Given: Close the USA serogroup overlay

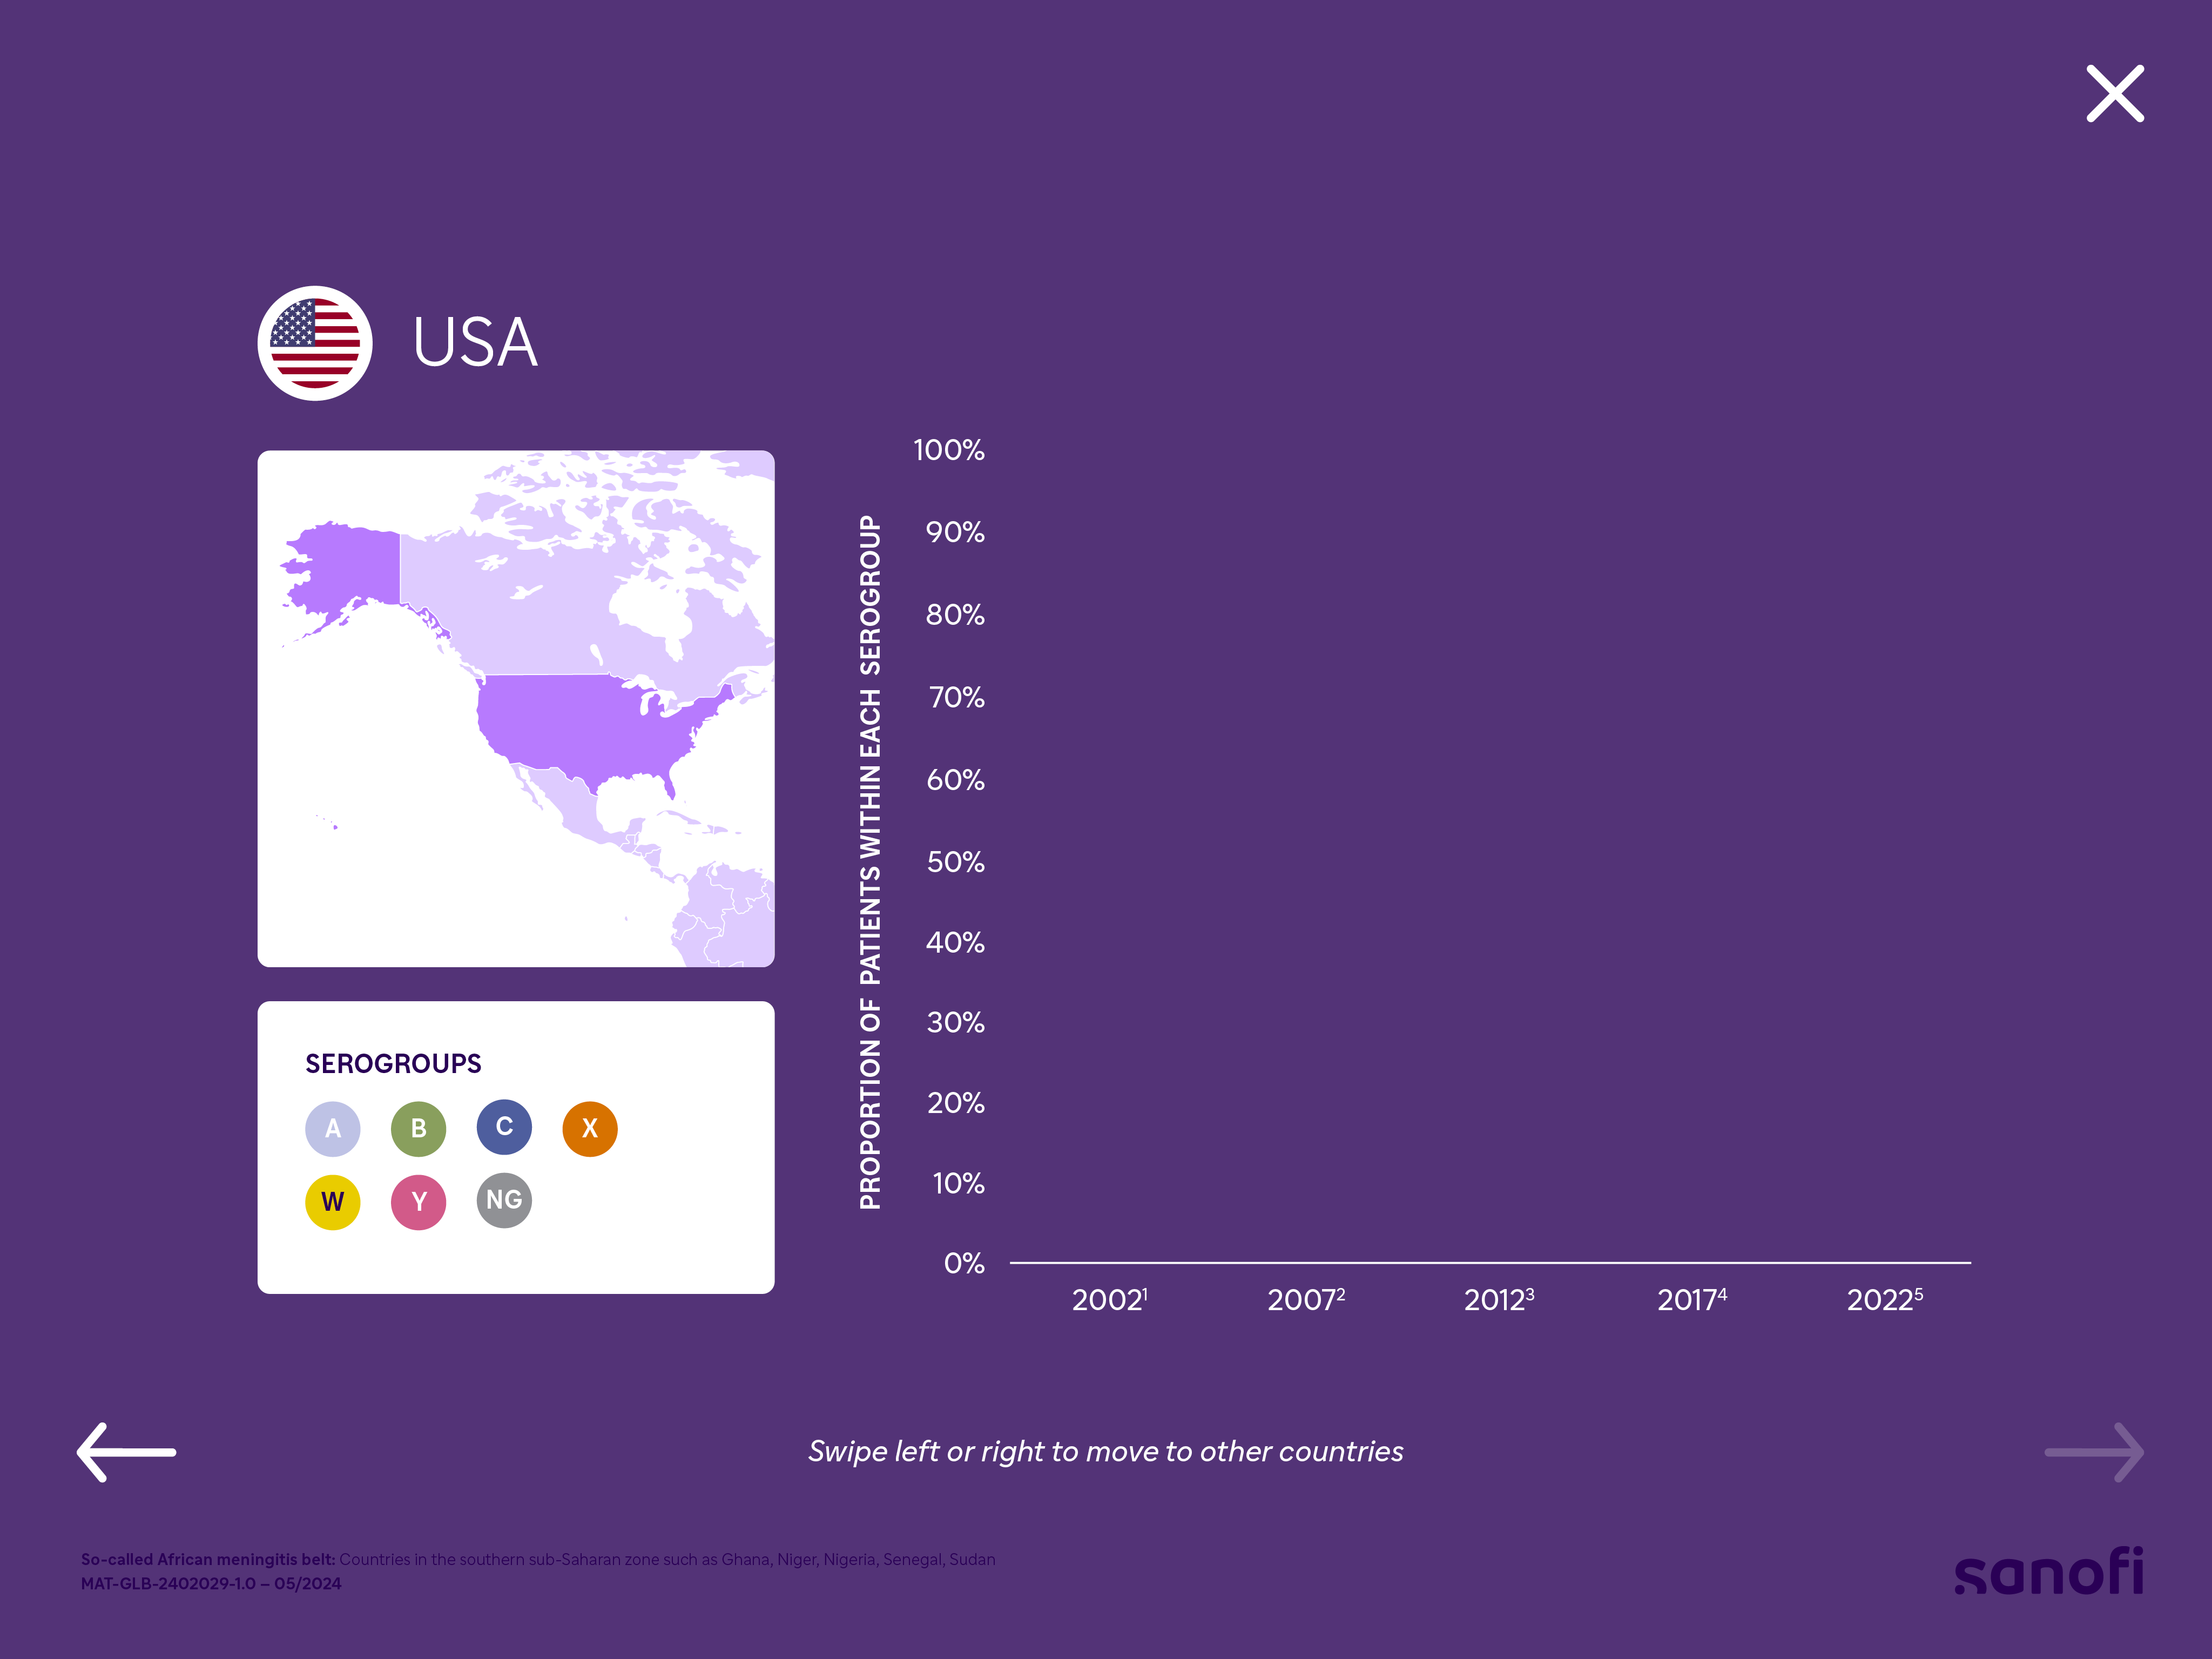Looking at the screenshot, I should tap(2114, 94).
